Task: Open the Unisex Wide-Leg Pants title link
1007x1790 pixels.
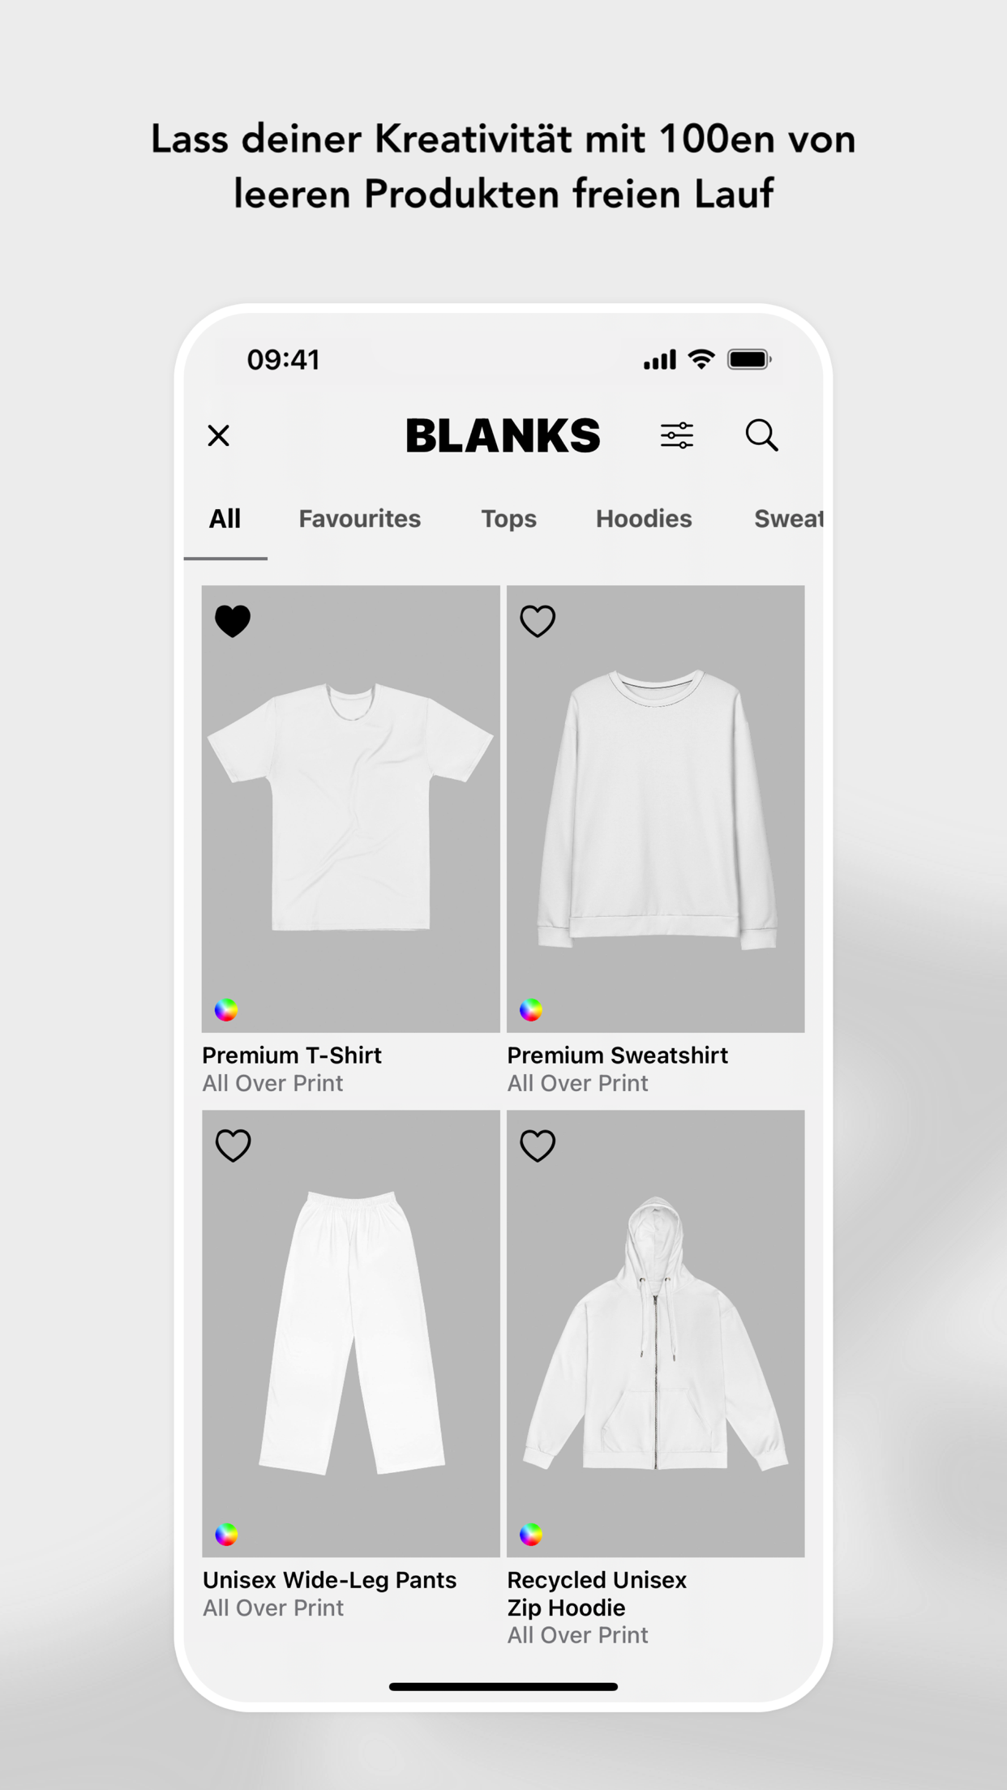Action: (x=329, y=1580)
